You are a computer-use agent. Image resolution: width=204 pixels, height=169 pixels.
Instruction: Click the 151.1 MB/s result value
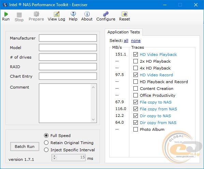point(121,54)
